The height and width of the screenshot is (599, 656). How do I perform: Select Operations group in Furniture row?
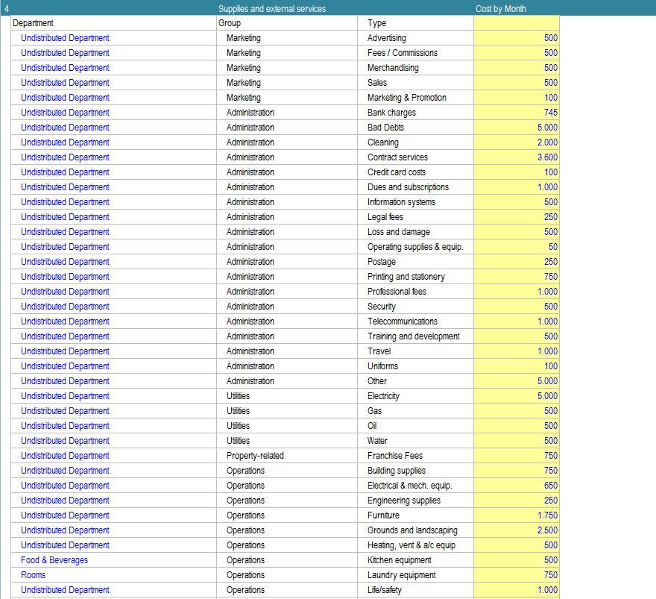[286, 515]
